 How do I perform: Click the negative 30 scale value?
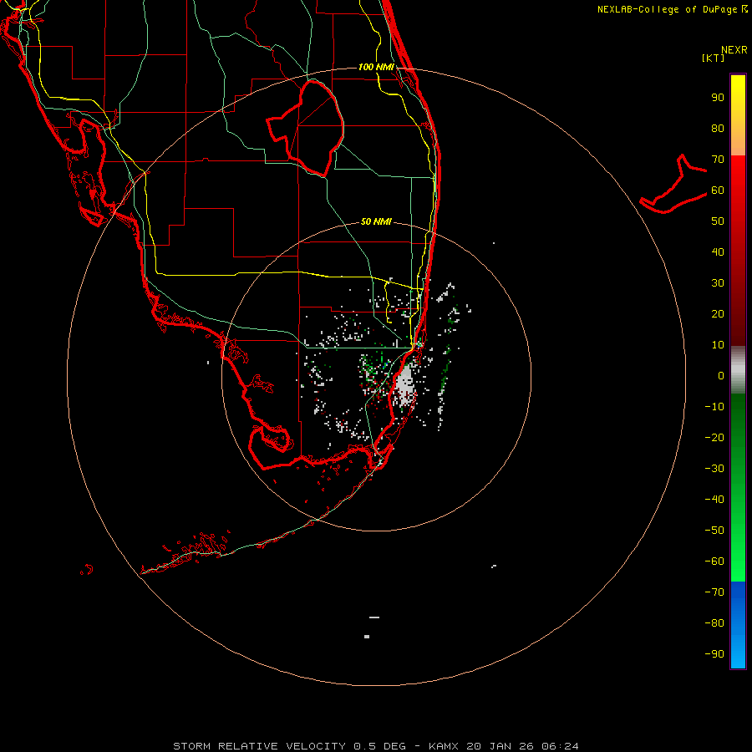point(714,469)
